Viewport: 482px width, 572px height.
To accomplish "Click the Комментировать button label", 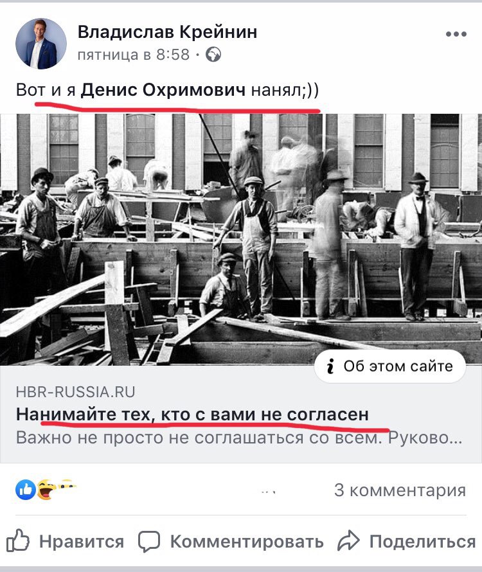I will (247, 542).
